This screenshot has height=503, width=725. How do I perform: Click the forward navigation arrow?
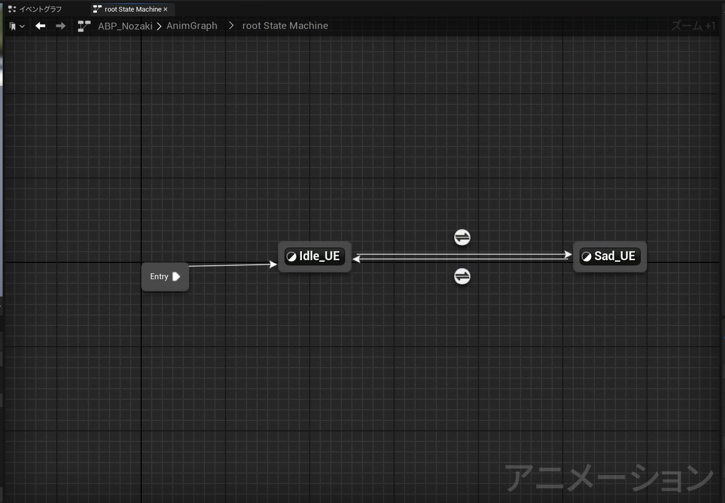(61, 26)
